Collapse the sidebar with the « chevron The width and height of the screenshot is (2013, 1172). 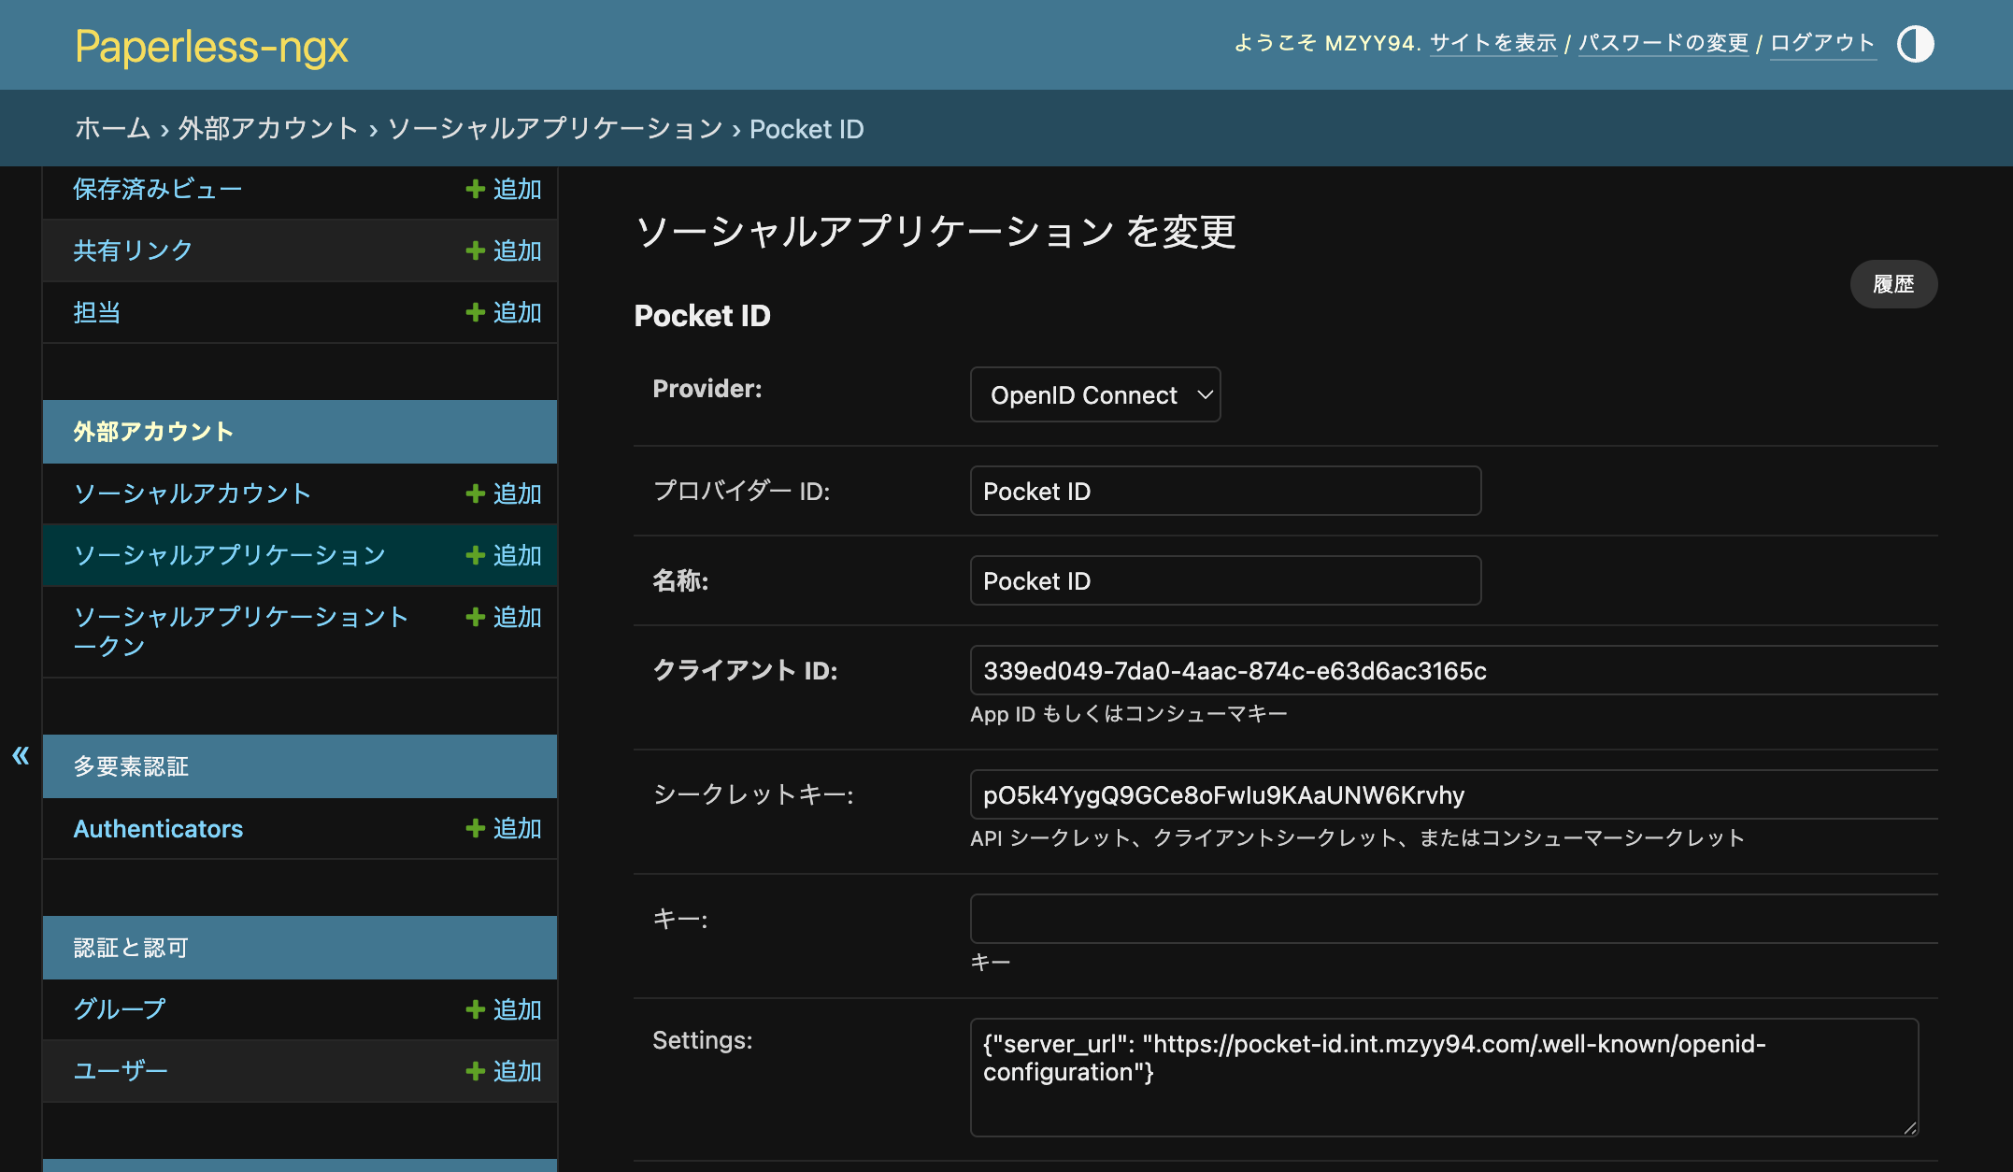click(x=20, y=757)
